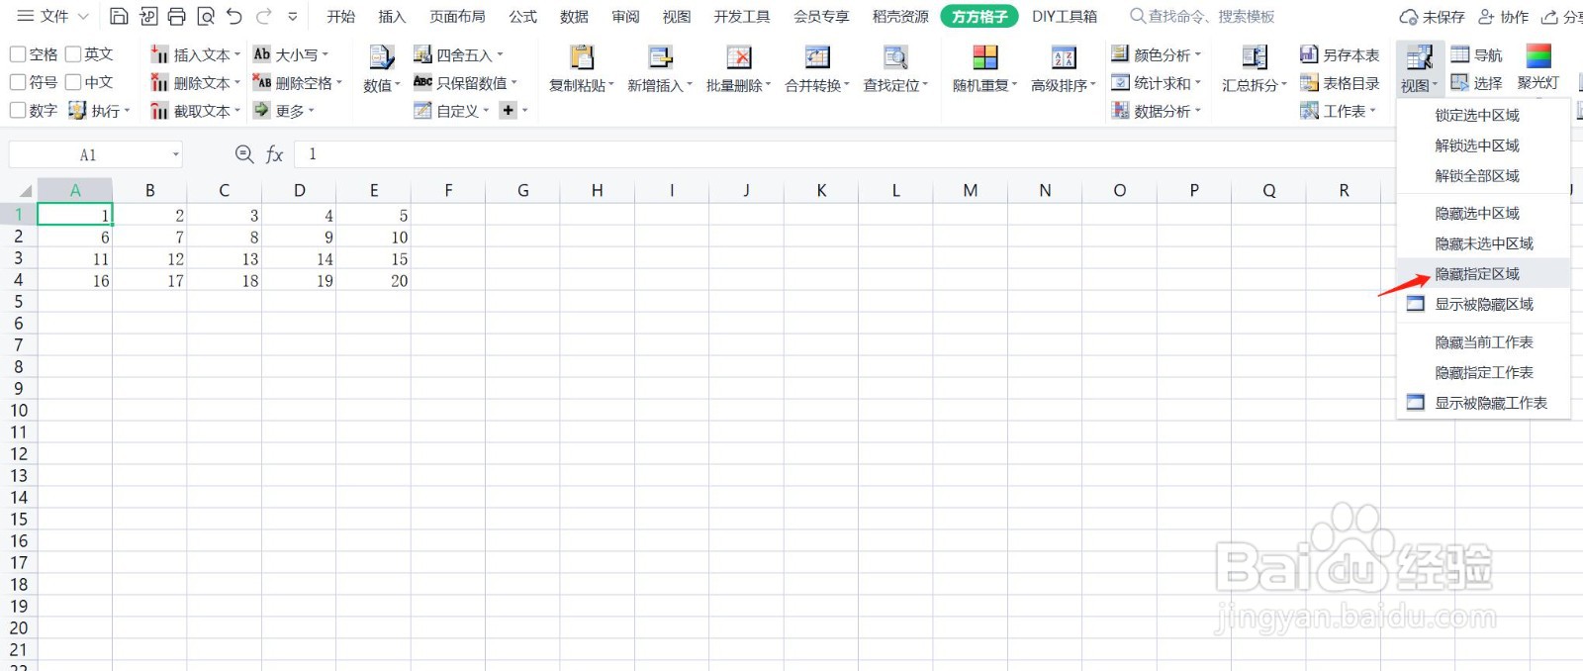The width and height of the screenshot is (1583, 671).
Task: Toggle the 空格 checkbox
Action: click(x=18, y=53)
